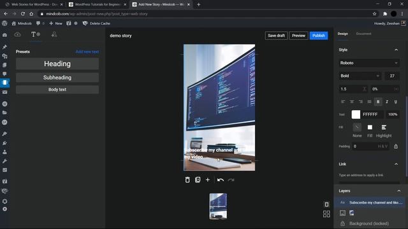Collapse the Style section
Screen dimensions: 408x229
pyautogui.click(x=396, y=50)
